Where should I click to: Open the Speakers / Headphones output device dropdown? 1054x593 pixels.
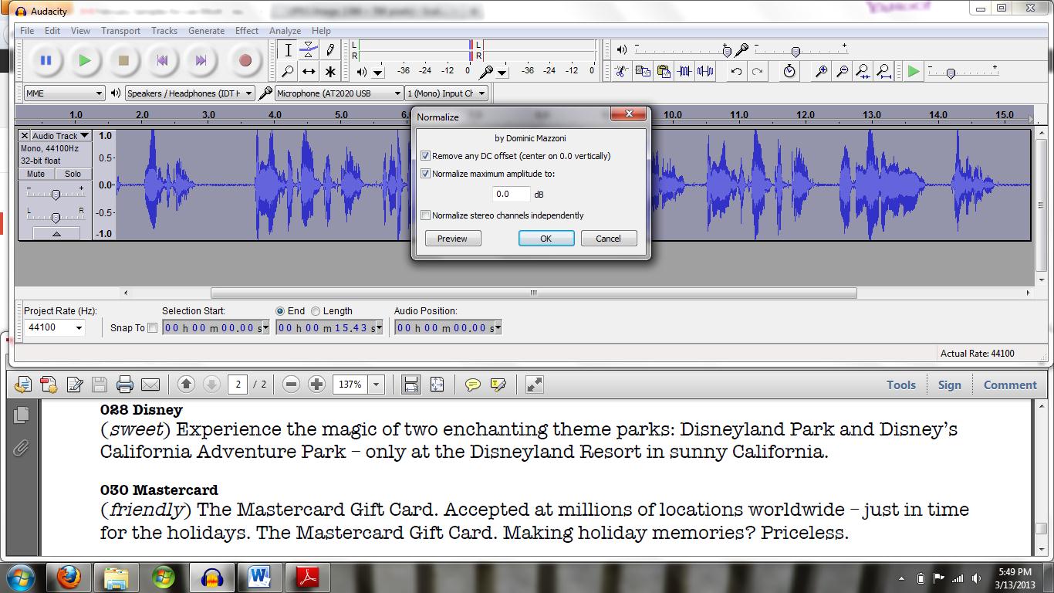(190, 93)
